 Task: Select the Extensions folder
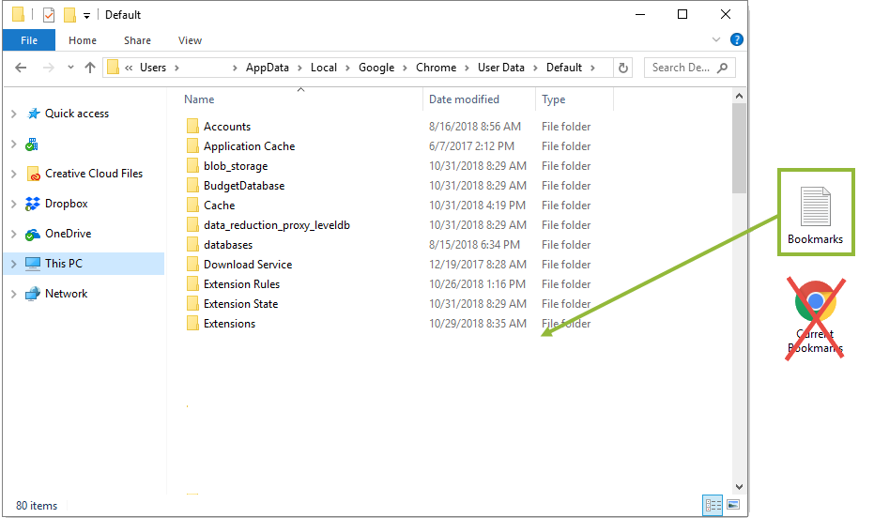[229, 324]
